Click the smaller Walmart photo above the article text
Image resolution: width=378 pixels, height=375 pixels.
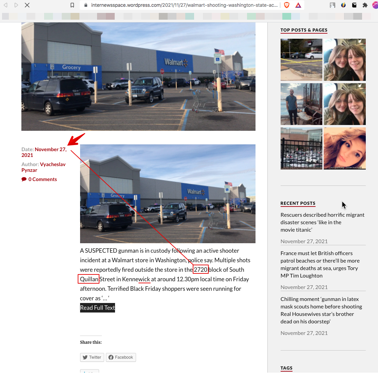(168, 194)
